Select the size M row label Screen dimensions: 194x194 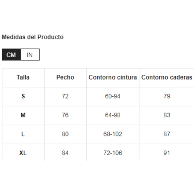(x=23, y=115)
